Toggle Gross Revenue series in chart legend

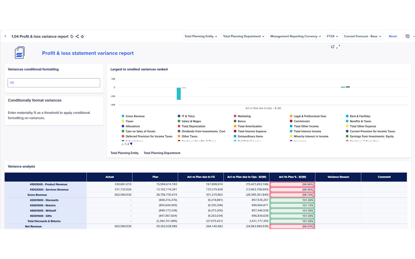pyautogui.click(x=135, y=116)
